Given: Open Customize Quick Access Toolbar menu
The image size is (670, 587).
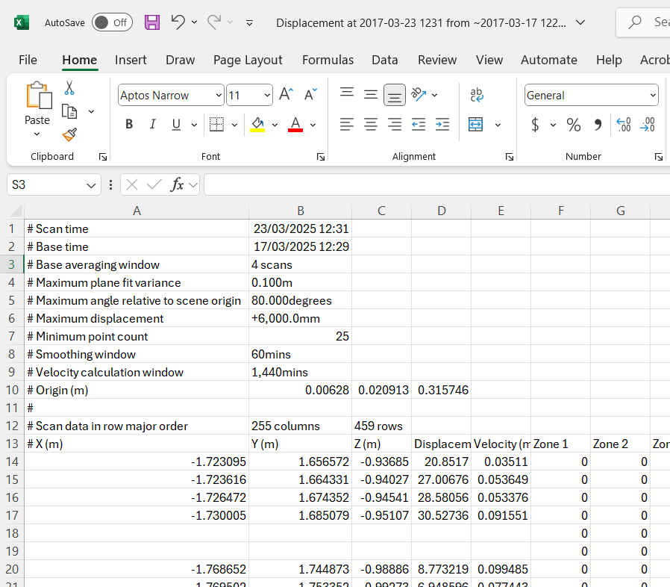Looking at the screenshot, I should (249, 22).
